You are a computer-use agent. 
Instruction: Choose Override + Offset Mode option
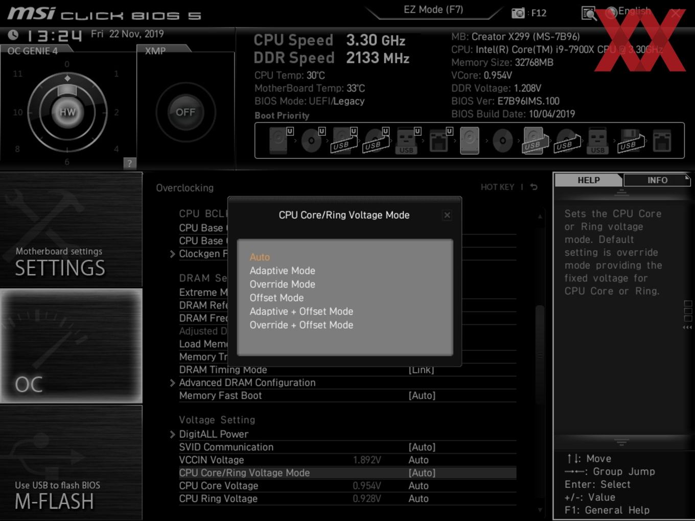(x=302, y=325)
